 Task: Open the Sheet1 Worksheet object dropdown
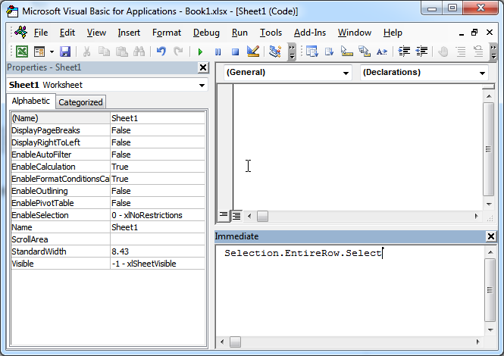(202, 85)
